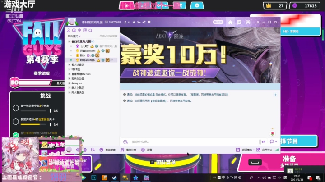
Task: Click the star favorite icon in YY header
Action: [134, 22]
